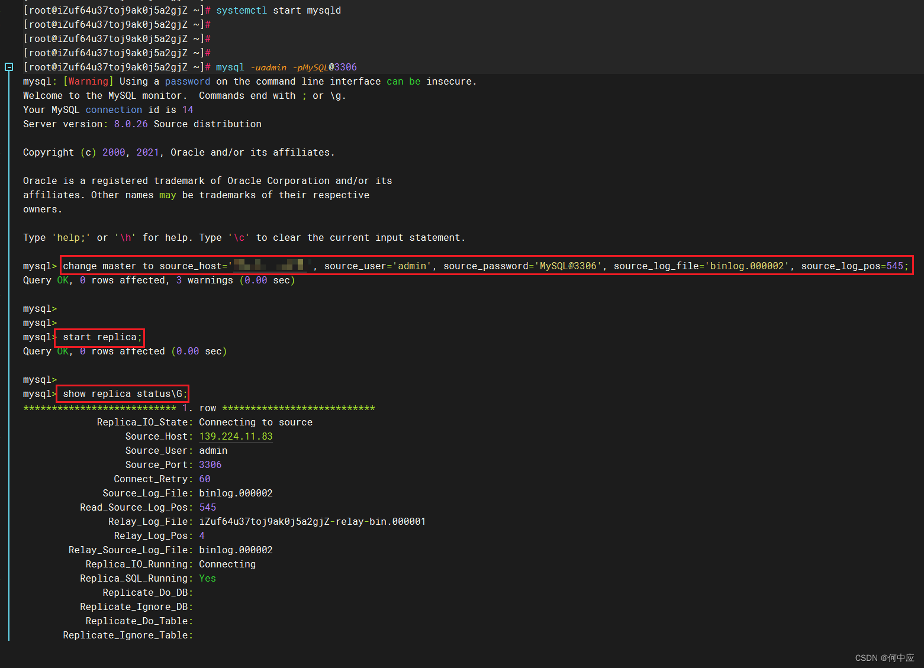Click the Source_User value admin

pyautogui.click(x=213, y=451)
